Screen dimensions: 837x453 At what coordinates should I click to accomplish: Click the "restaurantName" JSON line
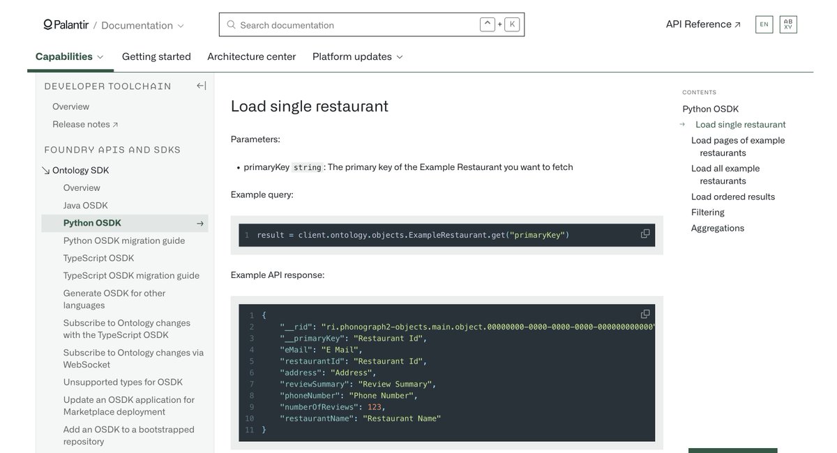pyautogui.click(x=361, y=418)
